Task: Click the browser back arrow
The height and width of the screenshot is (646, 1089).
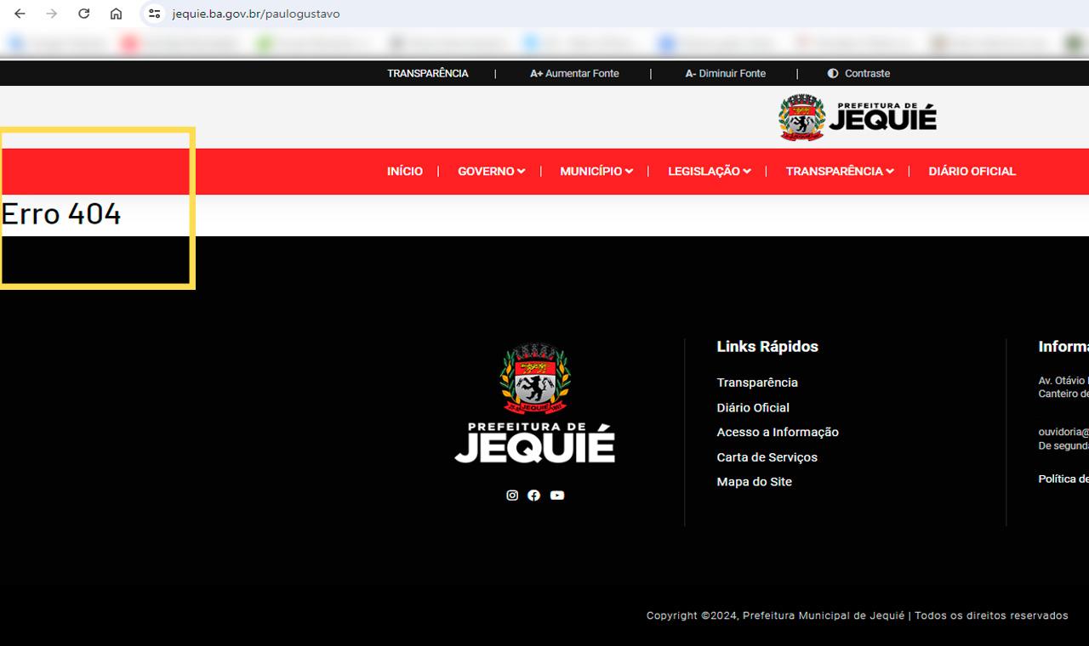Action: coord(20,14)
